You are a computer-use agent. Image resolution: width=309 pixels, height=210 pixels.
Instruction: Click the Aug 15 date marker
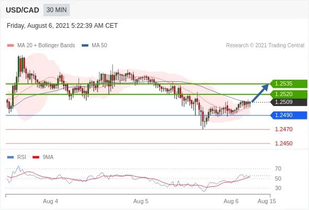(x=267, y=201)
